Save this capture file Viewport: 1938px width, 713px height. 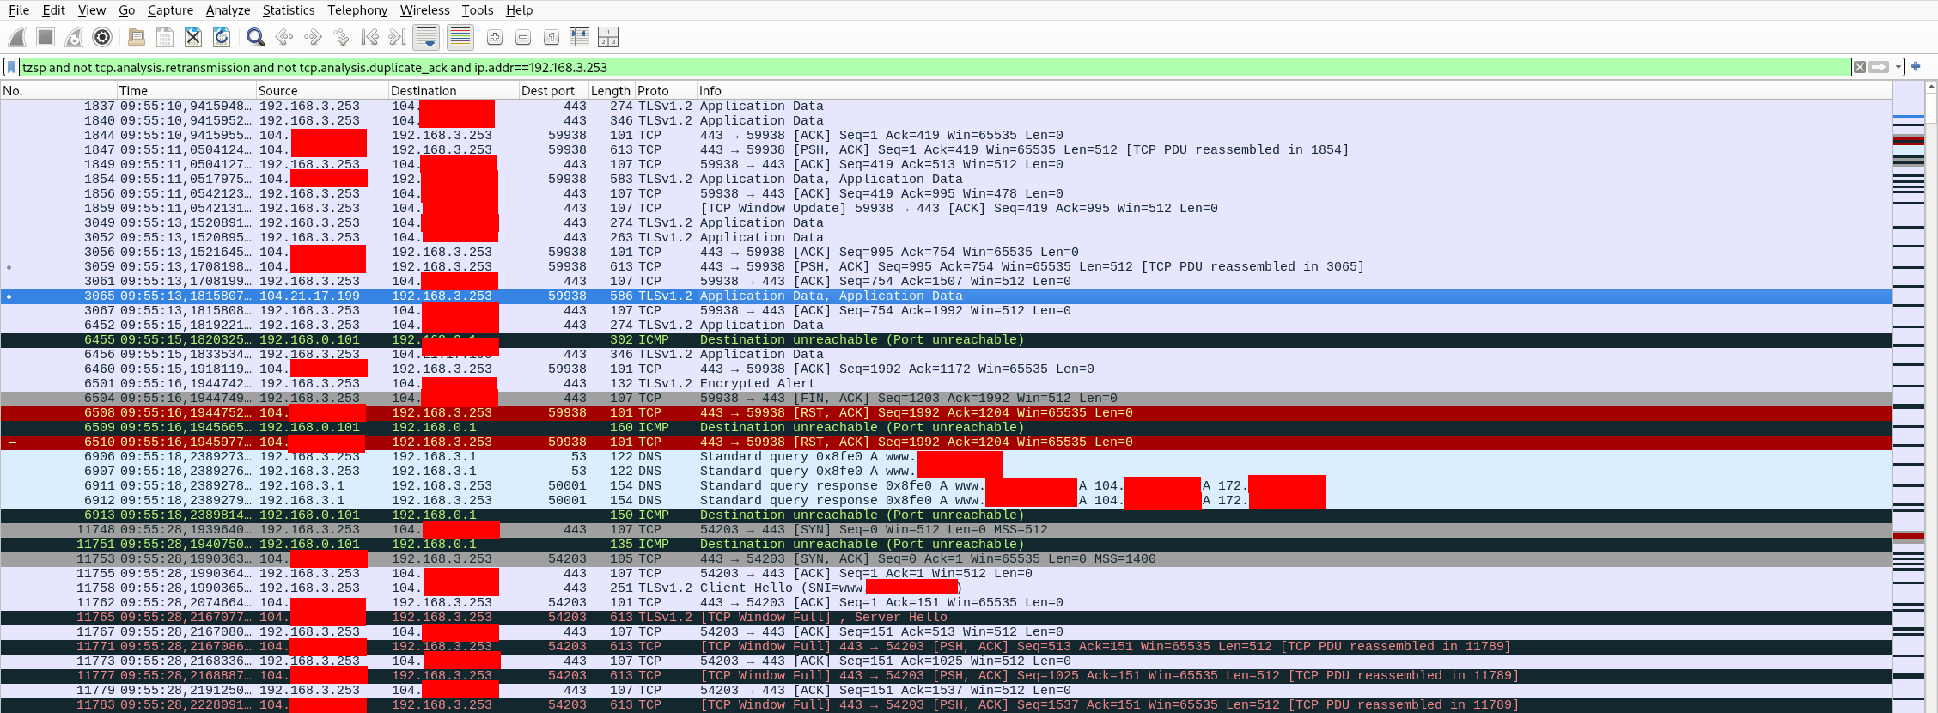[x=165, y=37]
